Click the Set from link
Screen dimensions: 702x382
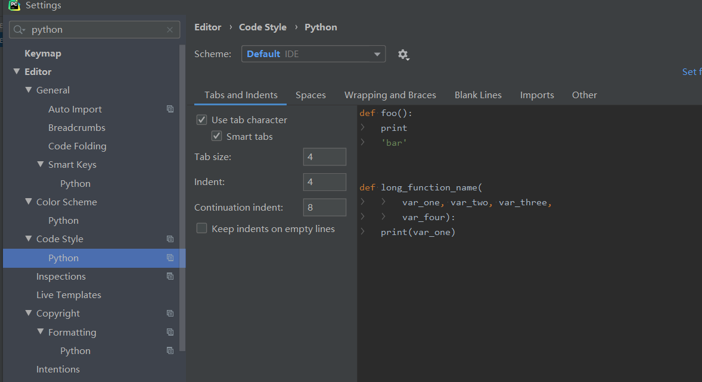pos(691,71)
